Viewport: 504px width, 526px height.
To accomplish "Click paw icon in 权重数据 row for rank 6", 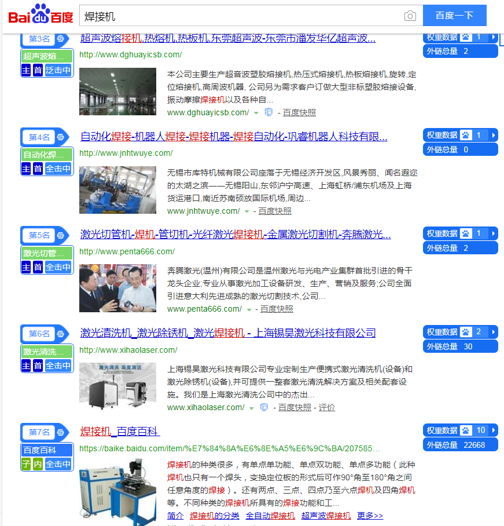I will point(465,332).
